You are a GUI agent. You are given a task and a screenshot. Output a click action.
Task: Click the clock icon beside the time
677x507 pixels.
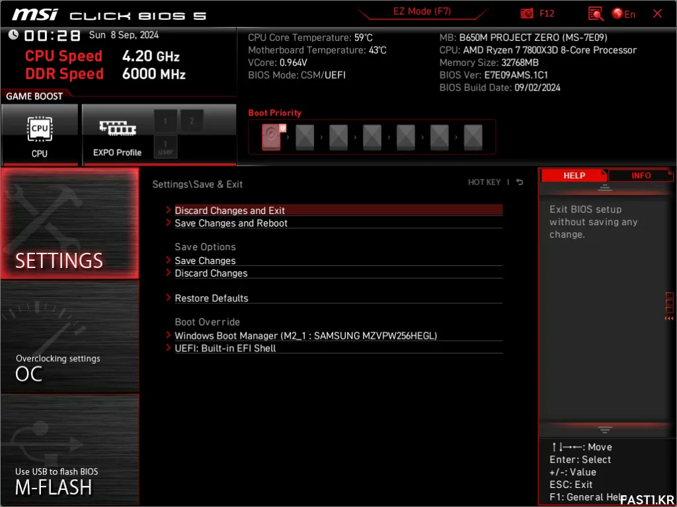coord(13,34)
